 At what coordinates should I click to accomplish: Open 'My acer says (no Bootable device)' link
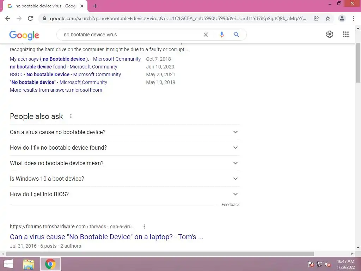75,59
